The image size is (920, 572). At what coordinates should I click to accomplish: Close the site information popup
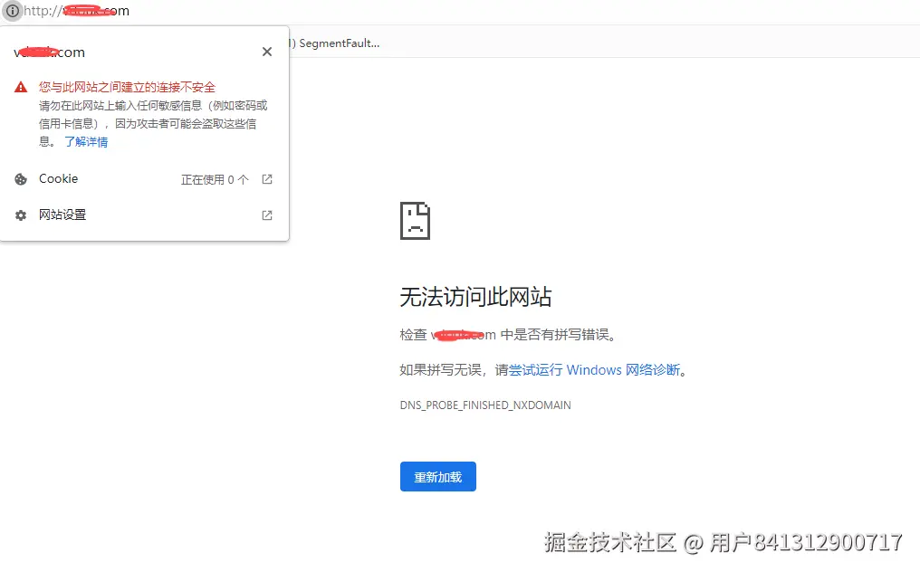pos(266,52)
